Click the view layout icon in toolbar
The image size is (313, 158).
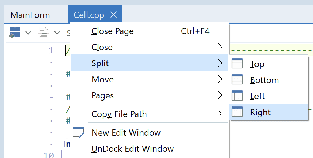pyautogui.click(x=15, y=33)
